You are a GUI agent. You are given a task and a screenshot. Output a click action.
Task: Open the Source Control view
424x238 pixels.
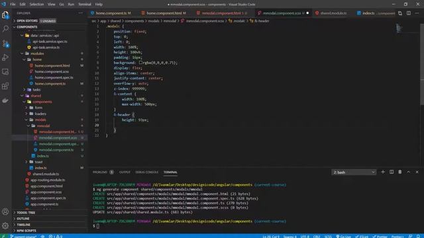pos(5,43)
